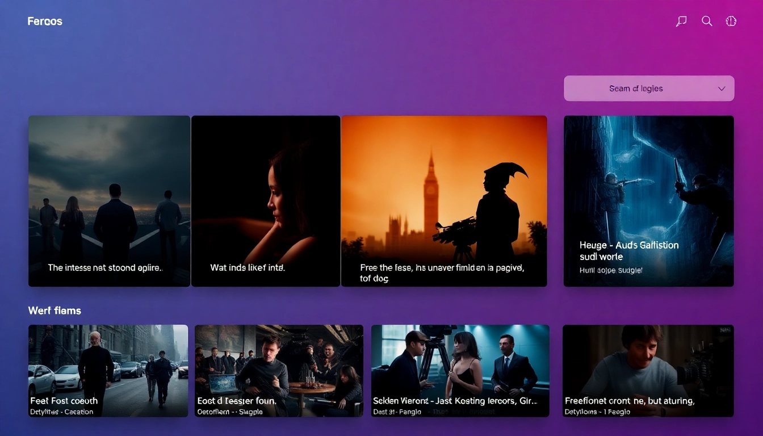Click the round globe-like icon top right

click(731, 22)
